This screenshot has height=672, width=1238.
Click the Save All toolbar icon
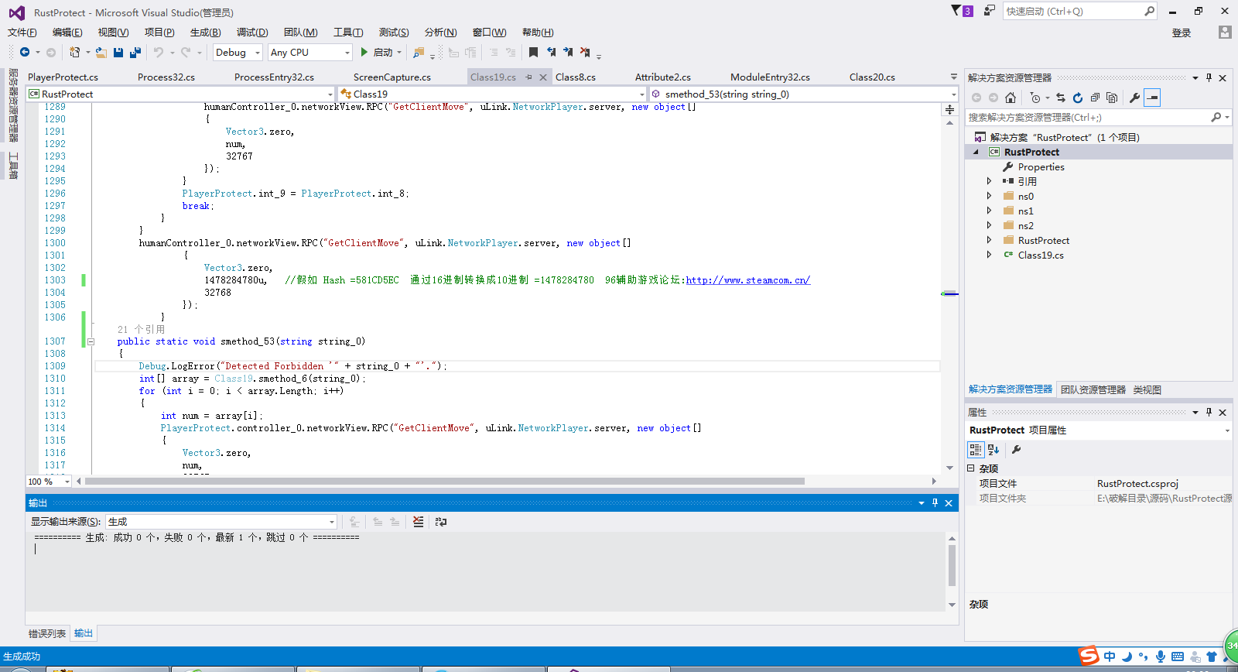pyautogui.click(x=135, y=53)
